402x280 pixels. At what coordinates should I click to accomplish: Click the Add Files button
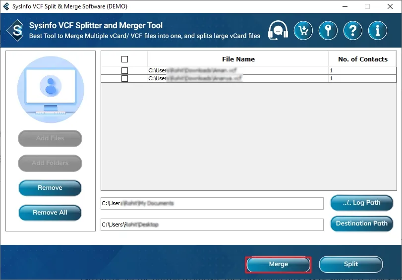[50, 138]
